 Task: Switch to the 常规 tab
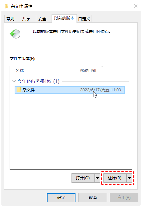click(10, 19)
